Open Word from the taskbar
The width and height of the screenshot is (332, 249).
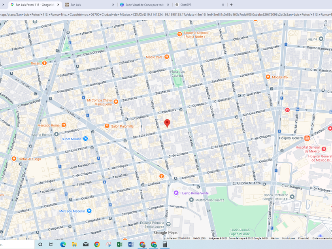pyautogui.click(x=131, y=244)
